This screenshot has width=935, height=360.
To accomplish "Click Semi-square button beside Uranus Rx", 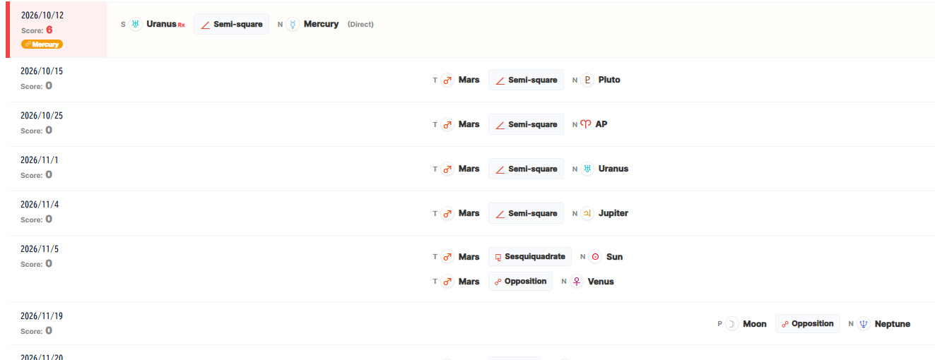I will [x=231, y=24].
